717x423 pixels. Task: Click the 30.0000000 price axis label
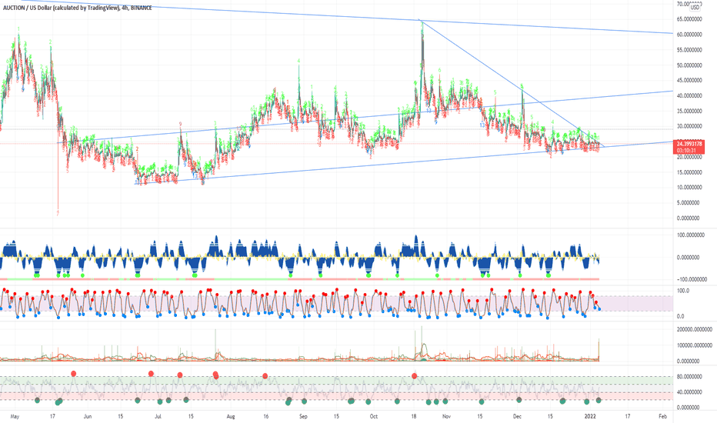click(x=689, y=127)
